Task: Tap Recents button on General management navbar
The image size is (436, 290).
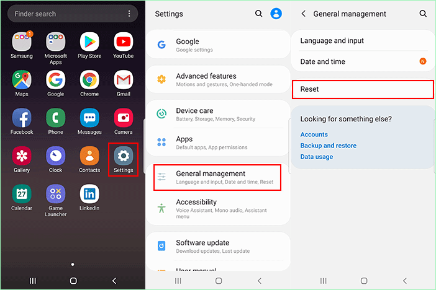Action: tap(324, 281)
